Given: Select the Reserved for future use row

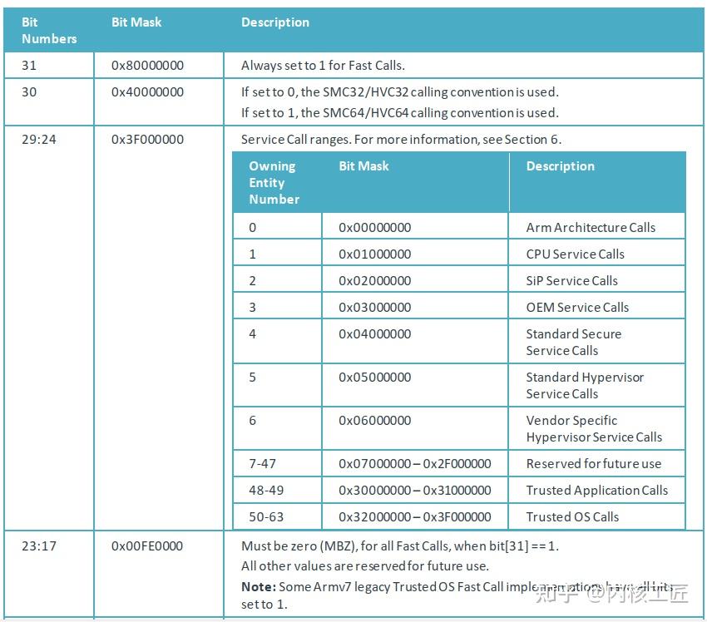Looking at the screenshot, I should [459, 463].
